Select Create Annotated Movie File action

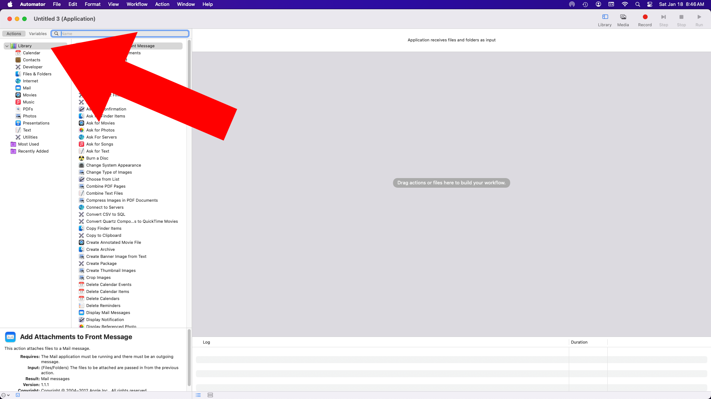tap(113, 242)
